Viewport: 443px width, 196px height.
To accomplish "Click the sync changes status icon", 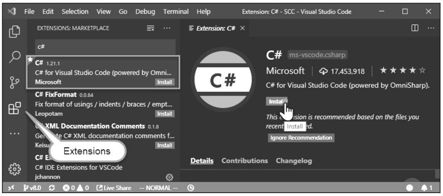I will coord(53,188).
